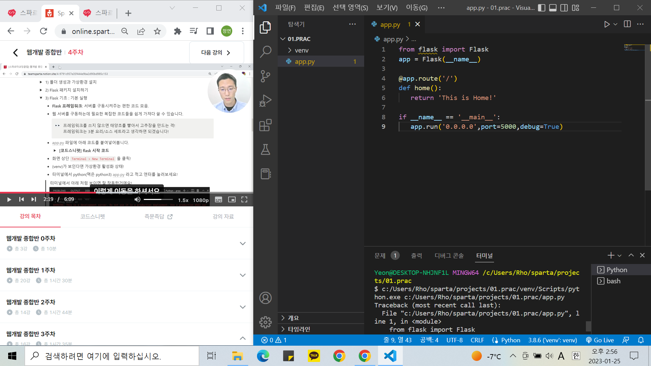Image resolution: width=651 pixels, height=366 pixels.
Task: Open the Search view in VS Code
Action: pyautogui.click(x=265, y=52)
